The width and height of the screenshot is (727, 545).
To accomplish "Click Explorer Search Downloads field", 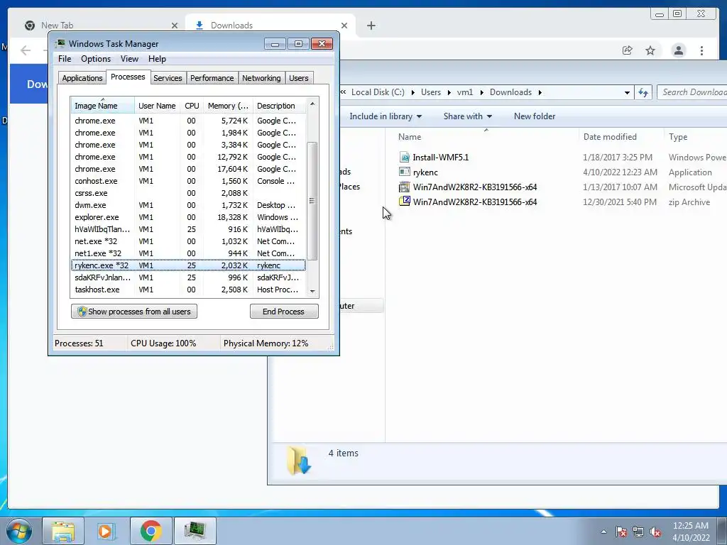I will [x=692, y=92].
